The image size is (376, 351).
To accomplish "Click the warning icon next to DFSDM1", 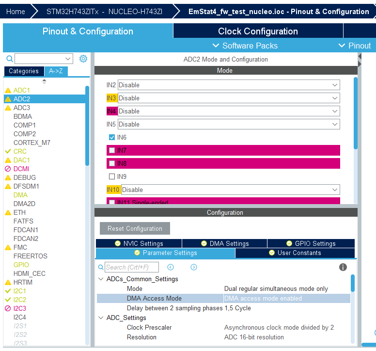I will click(x=8, y=187).
